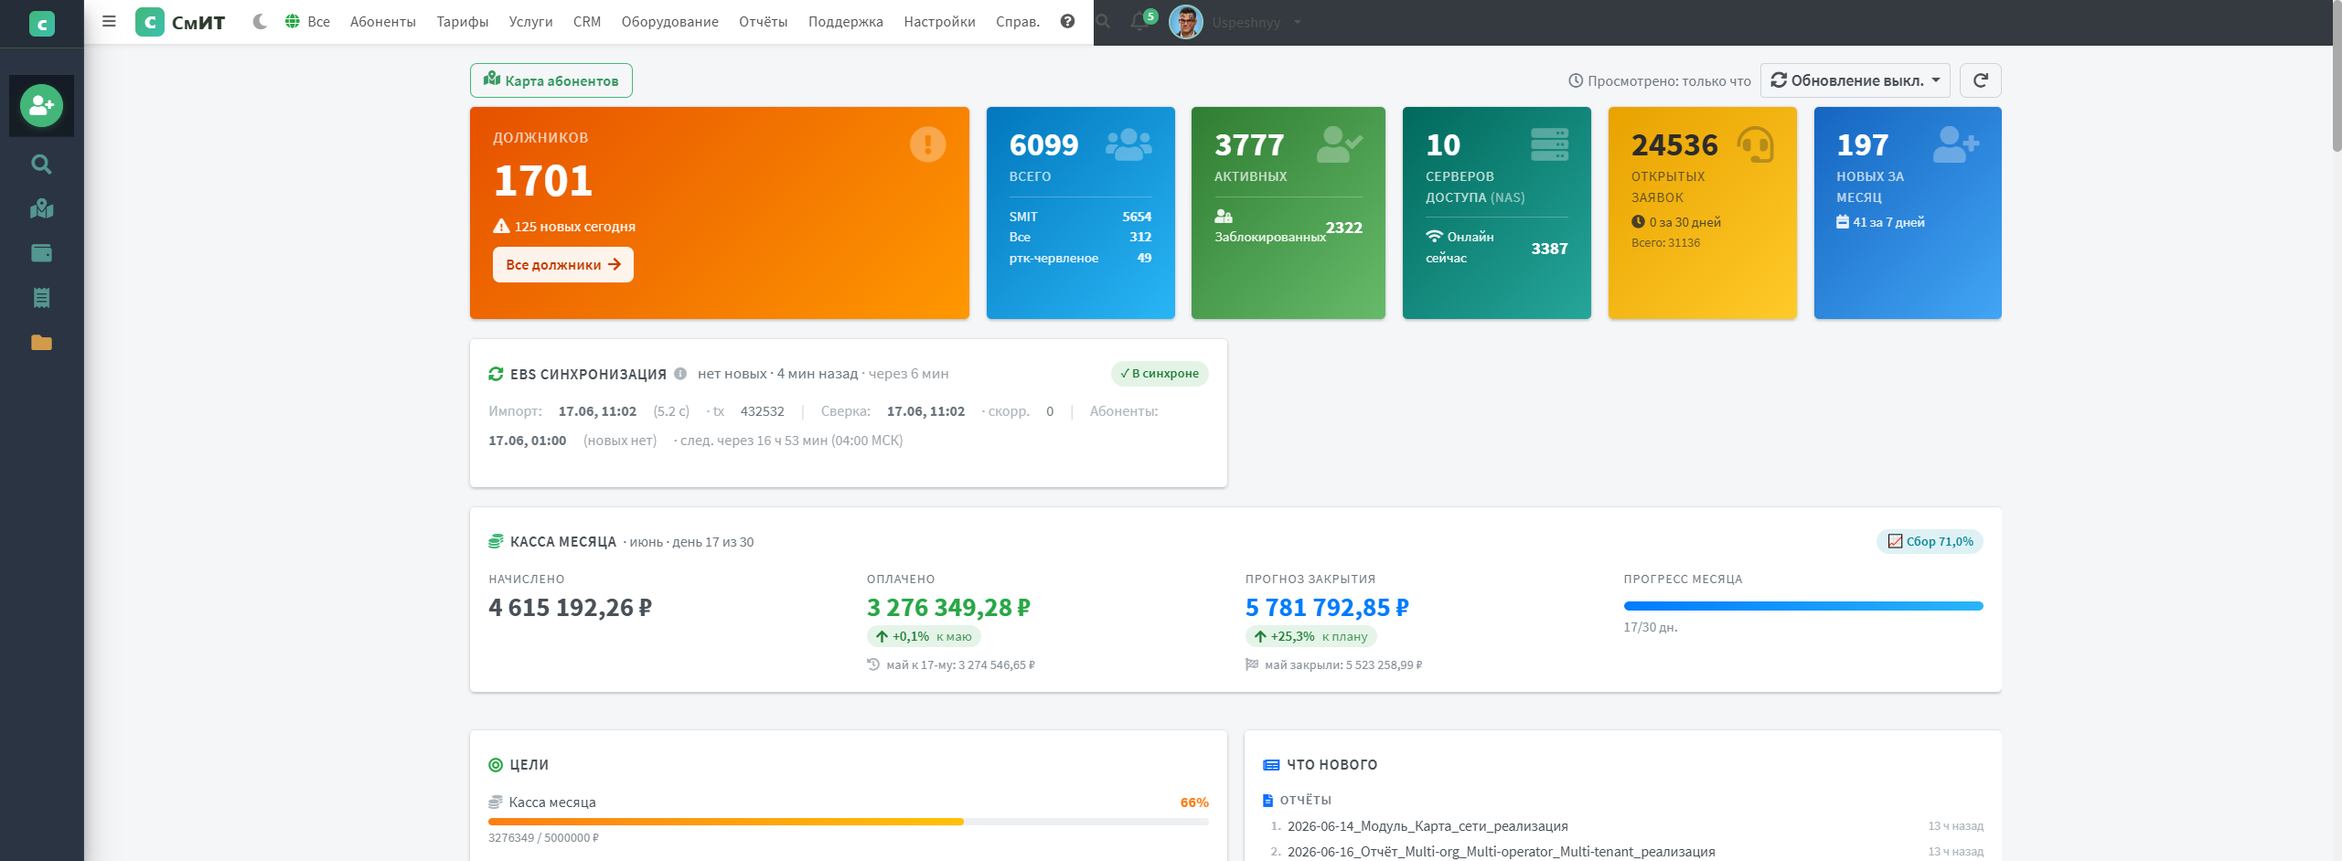Click exclamation icon on Должников card
Image resolution: width=2342 pixels, height=861 pixels.
(x=928, y=144)
